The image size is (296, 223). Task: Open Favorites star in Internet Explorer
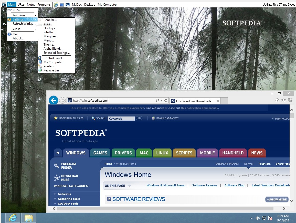pyautogui.click(x=283, y=100)
